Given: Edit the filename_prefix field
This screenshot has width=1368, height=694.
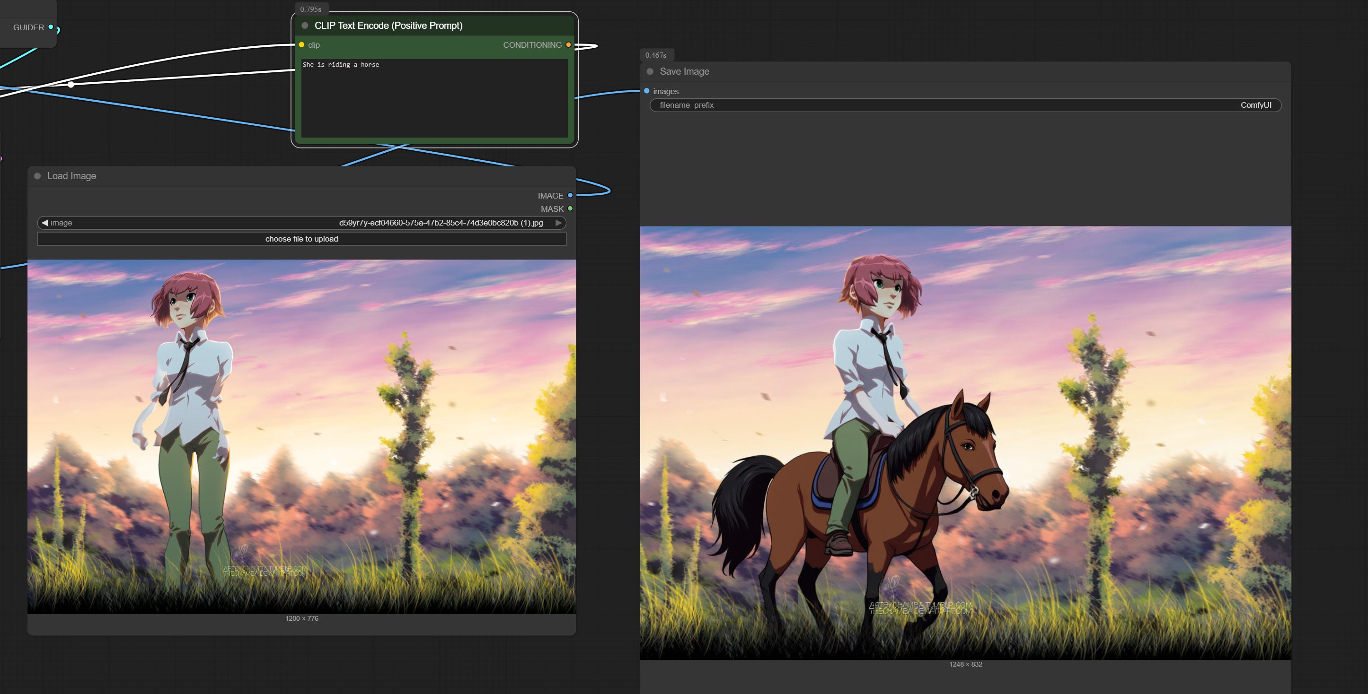Looking at the screenshot, I should point(965,105).
